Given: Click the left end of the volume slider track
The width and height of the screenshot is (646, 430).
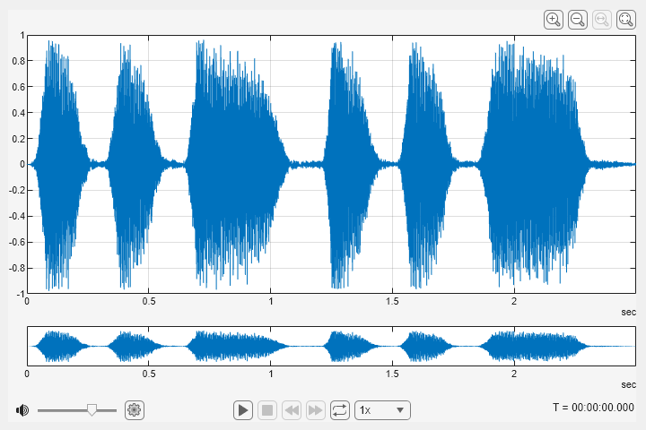Looking at the screenshot, I should [x=39, y=410].
